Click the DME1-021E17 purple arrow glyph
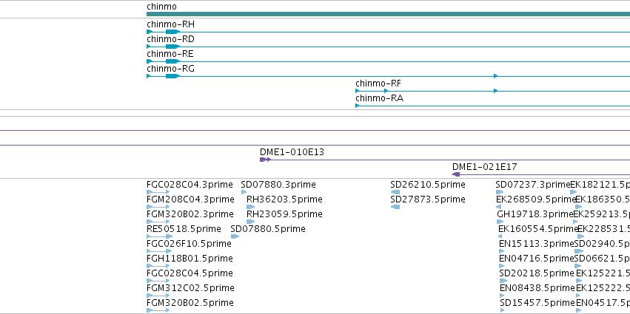This screenshot has height=314, width=630. (x=456, y=174)
